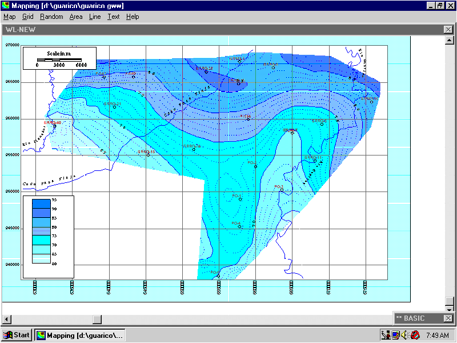Close the WL-NEW map window

coord(448,30)
